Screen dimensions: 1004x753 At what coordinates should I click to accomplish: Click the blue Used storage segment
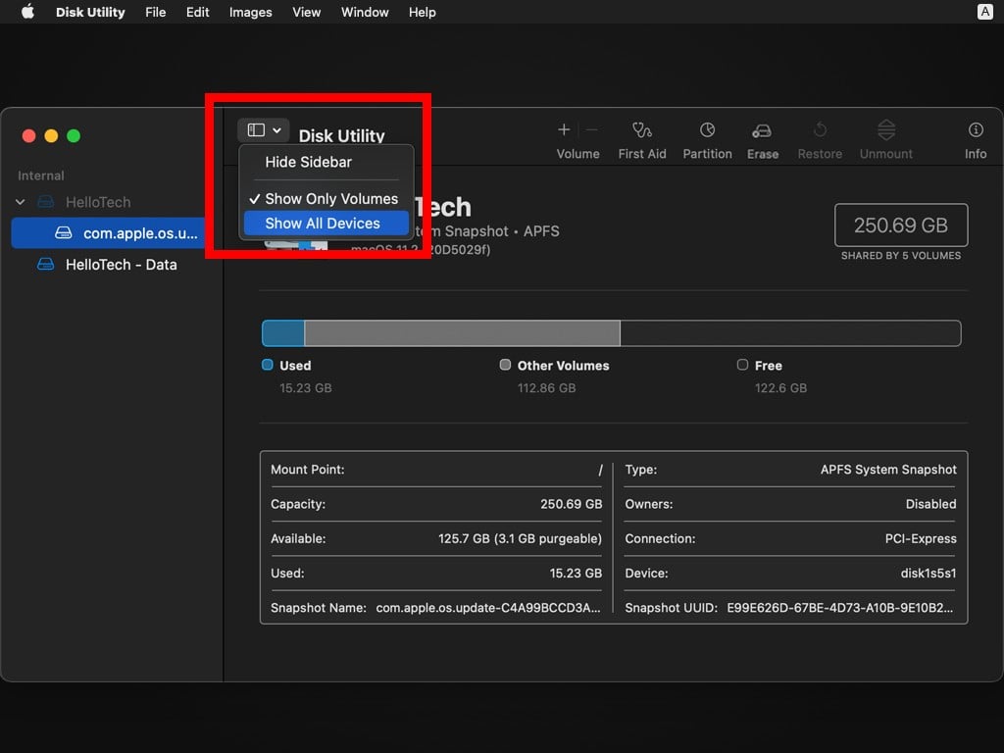tap(283, 333)
